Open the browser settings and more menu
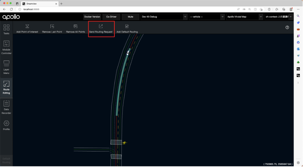Viewport: 303px width, 167px height. pyautogui.click(x=298, y=9)
